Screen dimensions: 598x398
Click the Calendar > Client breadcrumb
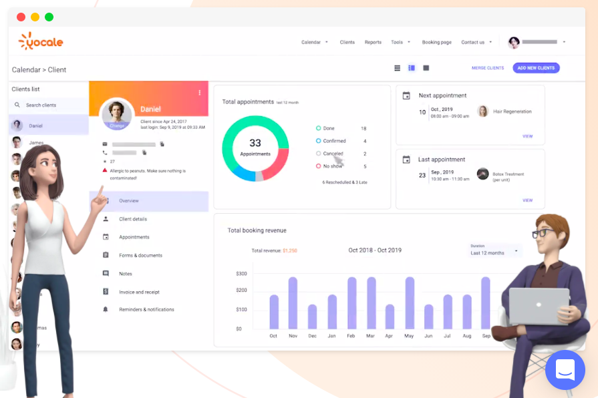tap(39, 69)
